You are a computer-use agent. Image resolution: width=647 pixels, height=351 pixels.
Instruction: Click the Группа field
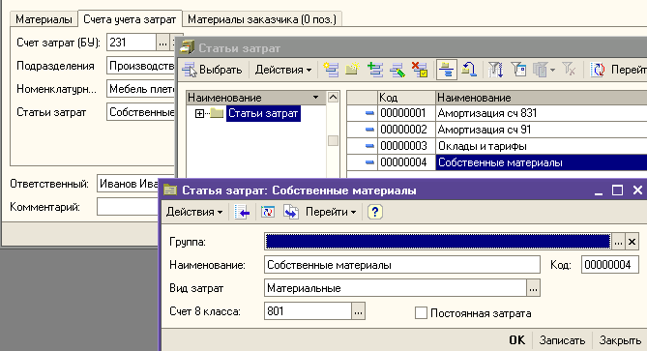438,242
